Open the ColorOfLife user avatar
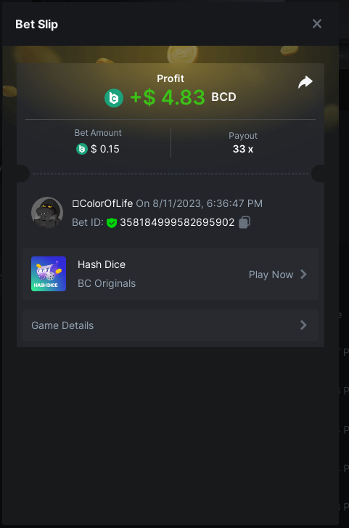 [47, 213]
